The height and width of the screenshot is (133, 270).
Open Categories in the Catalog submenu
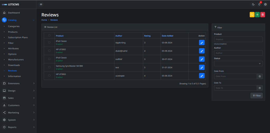(x=14, y=26)
